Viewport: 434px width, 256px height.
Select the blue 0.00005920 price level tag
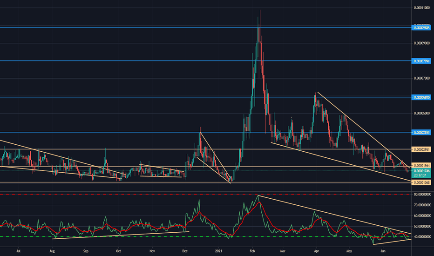[x=421, y=97]
